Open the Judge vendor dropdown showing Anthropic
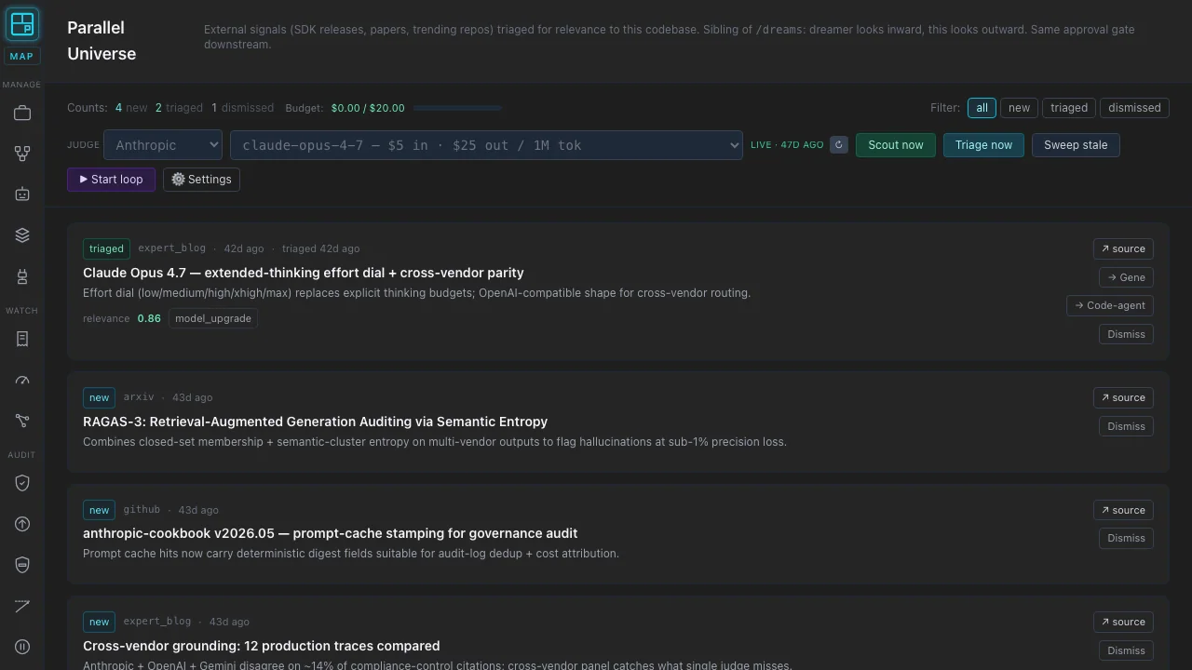 point(163,145)
